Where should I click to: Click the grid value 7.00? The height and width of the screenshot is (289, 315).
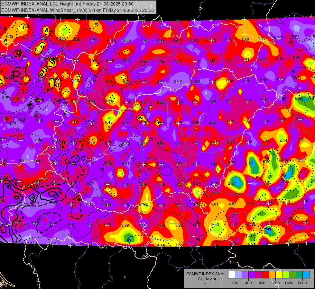point(125,184)
